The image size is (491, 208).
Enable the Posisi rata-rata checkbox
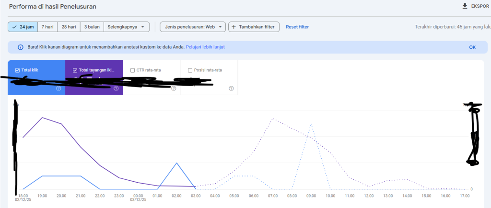(190, 70)
